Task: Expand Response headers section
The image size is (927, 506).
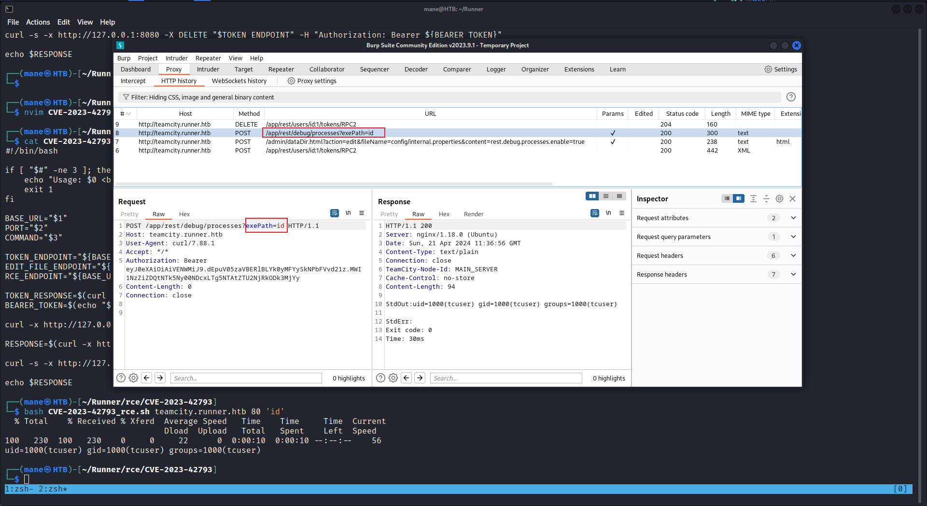Action: click(x=716, y=274)
